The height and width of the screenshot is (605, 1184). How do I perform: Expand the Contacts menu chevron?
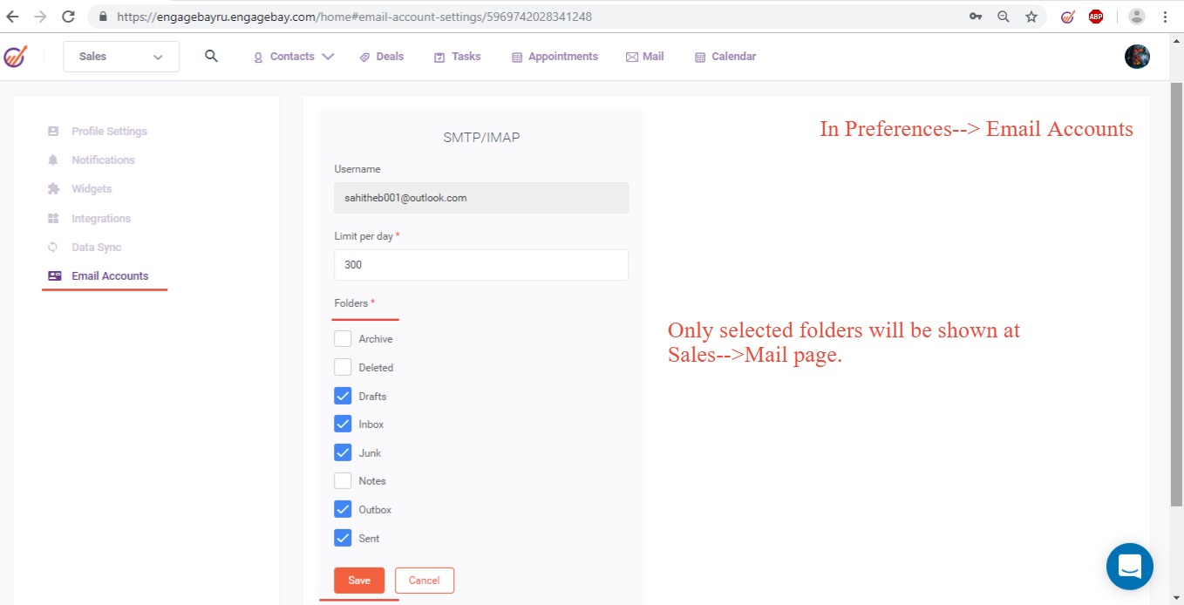328,57
